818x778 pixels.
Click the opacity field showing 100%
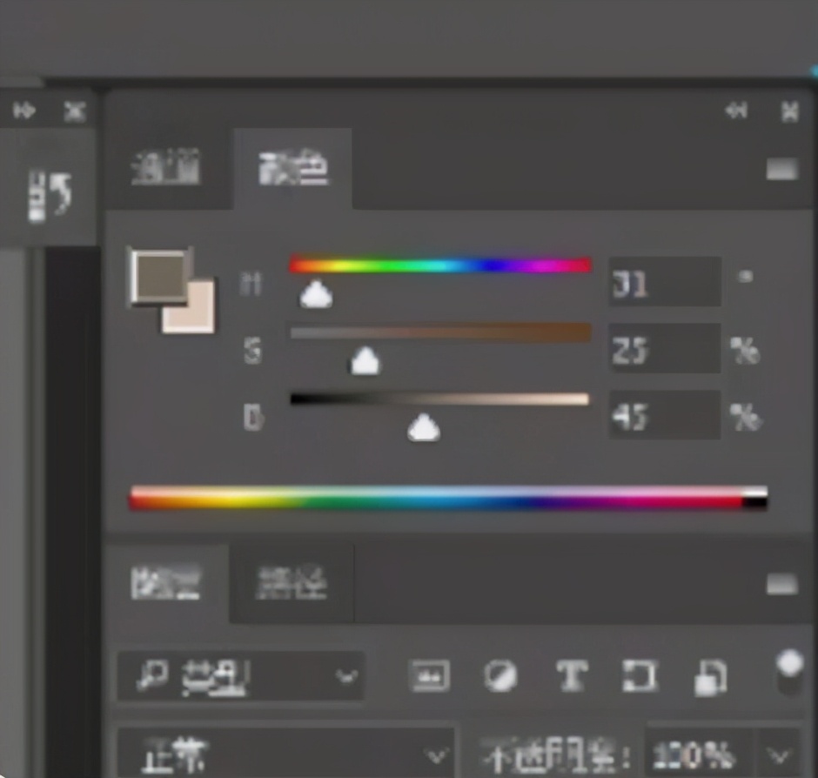pyautogui.click(x=699, y=755)
